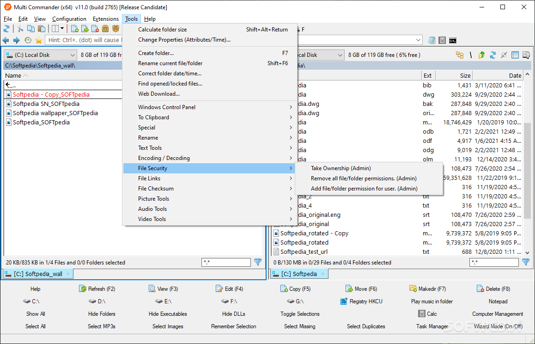Show the folder tree icon in right panel

460,55
